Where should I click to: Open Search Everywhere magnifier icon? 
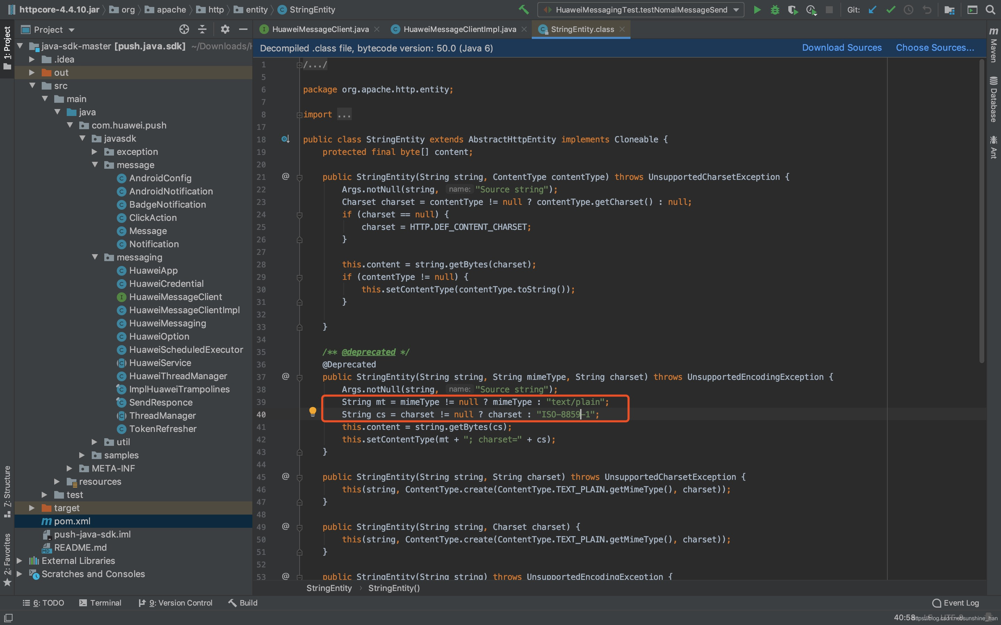[x=990, y=9]
